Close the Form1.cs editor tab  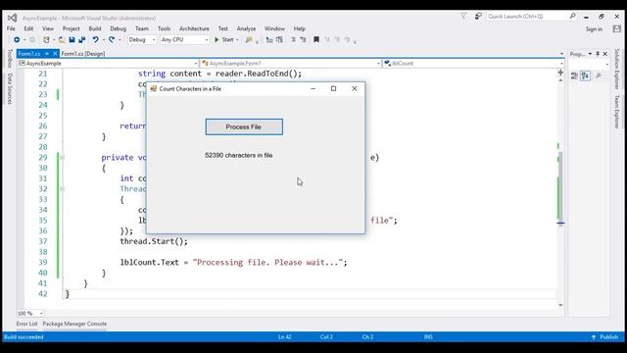(x=55, y=53)
